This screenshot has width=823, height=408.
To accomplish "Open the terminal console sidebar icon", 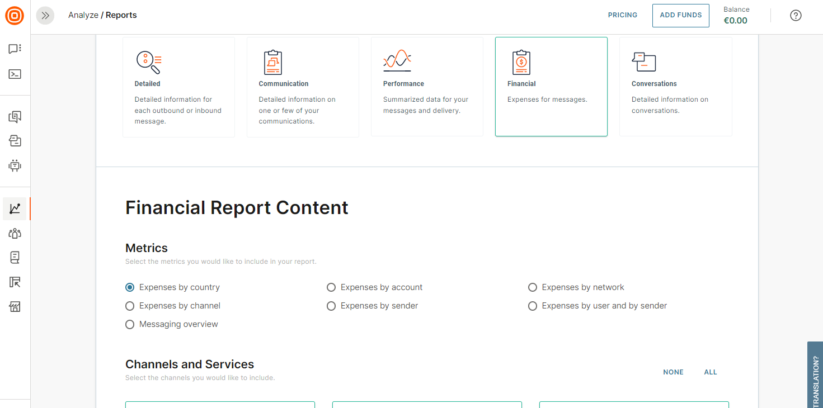I will [x=15, y=74].
